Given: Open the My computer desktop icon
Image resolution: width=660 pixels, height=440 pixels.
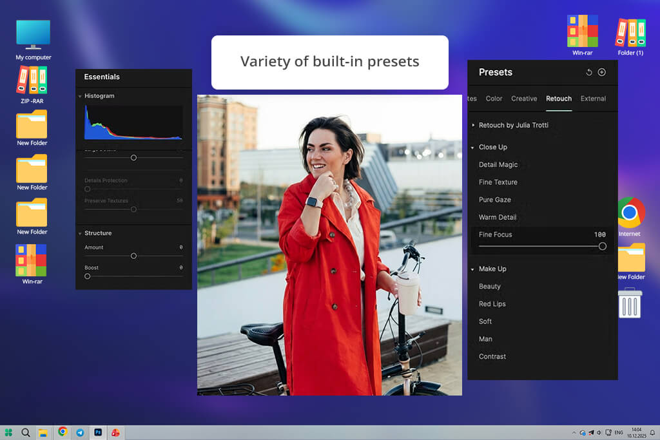Looking at the screenshot, I should (x=34, y=40).
